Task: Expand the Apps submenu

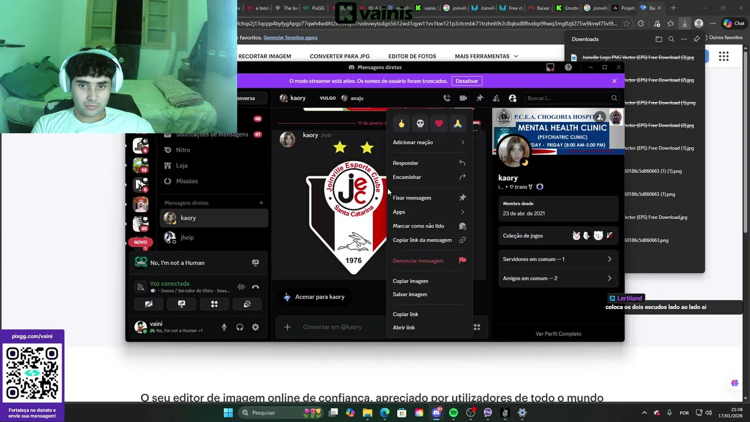Action: pos(429,212)
